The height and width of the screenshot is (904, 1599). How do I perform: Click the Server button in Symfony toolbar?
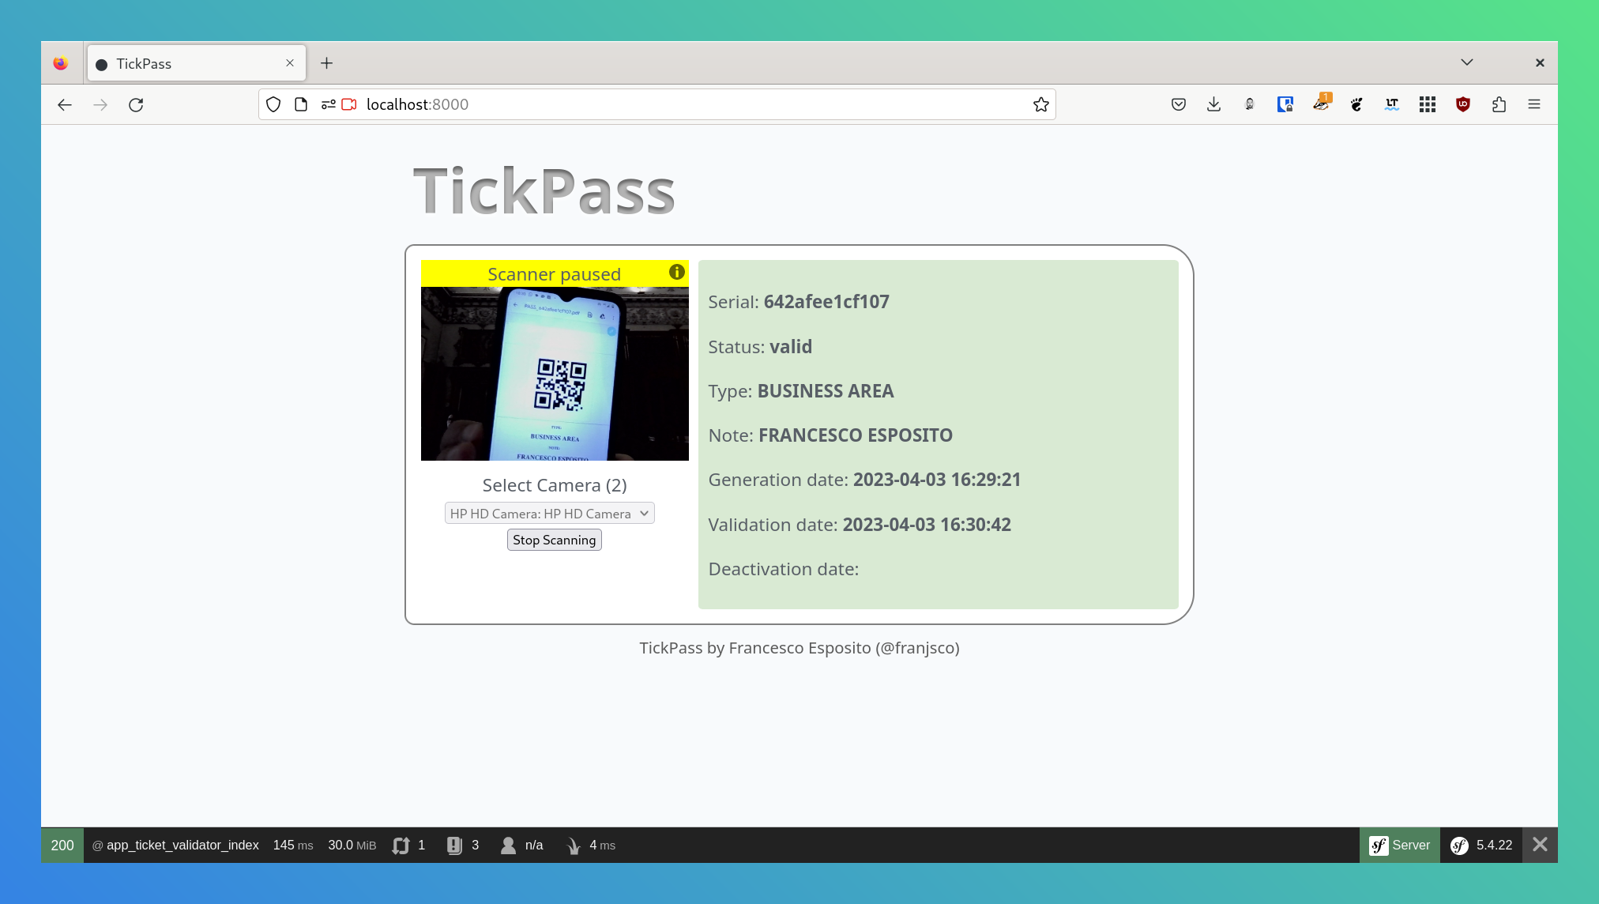(x=1399, y=845)
